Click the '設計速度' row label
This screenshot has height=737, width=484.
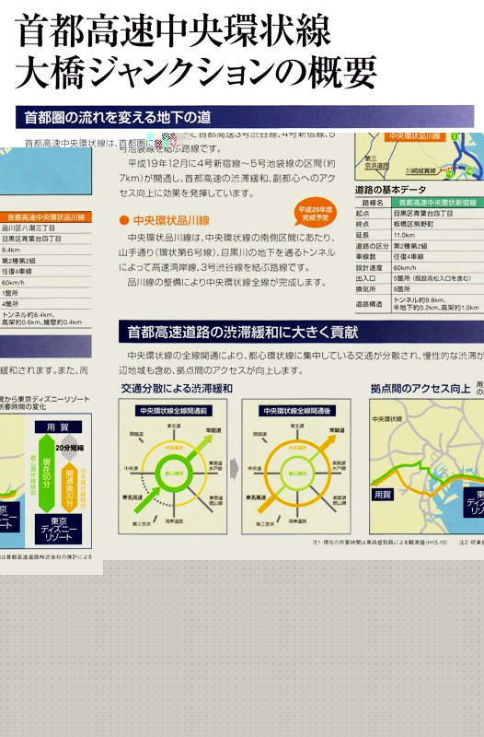[x=369, y=267]
